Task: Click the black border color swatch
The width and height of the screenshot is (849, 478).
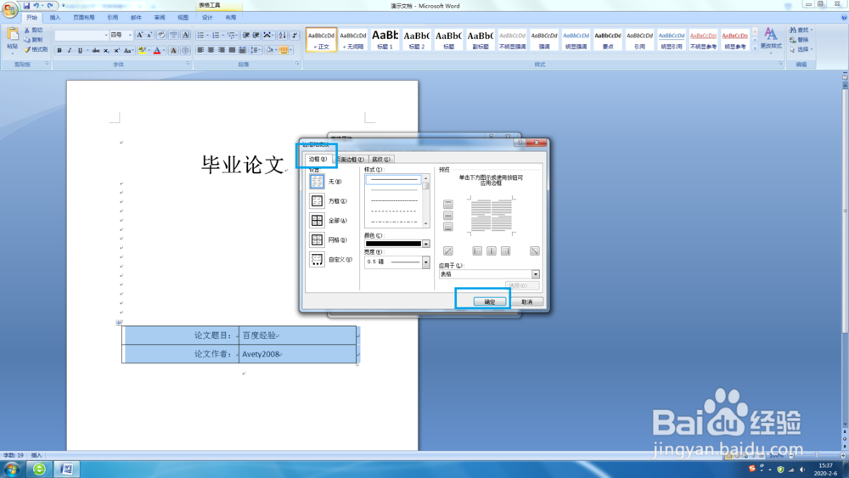Action: tap(394, 244)
